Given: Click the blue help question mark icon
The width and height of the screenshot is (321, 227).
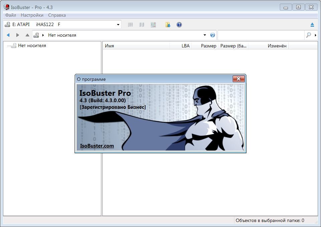Looking at the screenshot, I should pos(179,25).
